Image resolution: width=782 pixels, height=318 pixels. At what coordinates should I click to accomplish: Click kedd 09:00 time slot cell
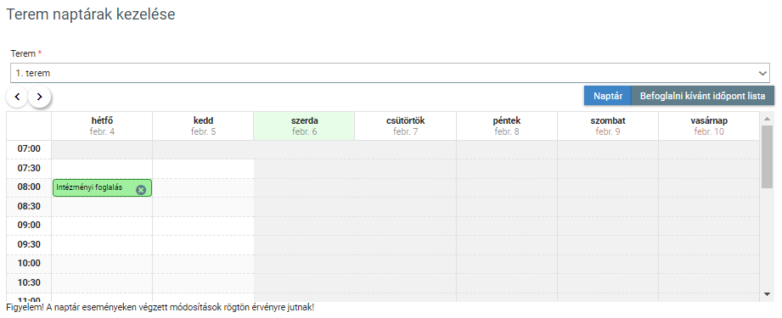point(204,226)
